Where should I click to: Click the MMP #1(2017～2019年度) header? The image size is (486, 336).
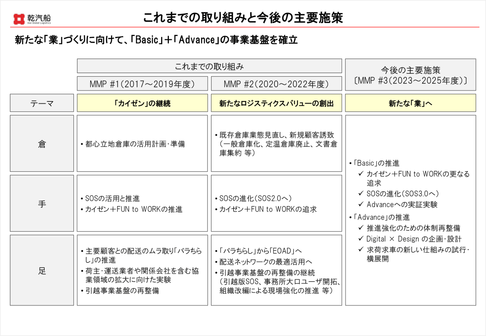point(142,84)
